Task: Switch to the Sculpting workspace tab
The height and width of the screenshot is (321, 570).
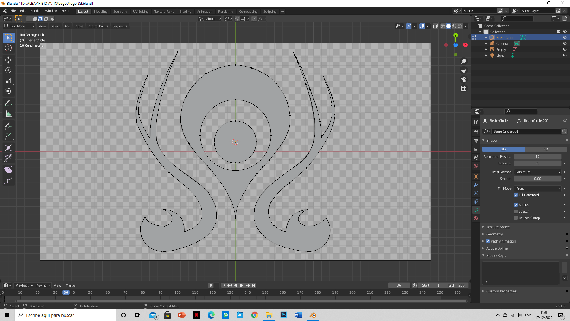Action: click(120, 12)
